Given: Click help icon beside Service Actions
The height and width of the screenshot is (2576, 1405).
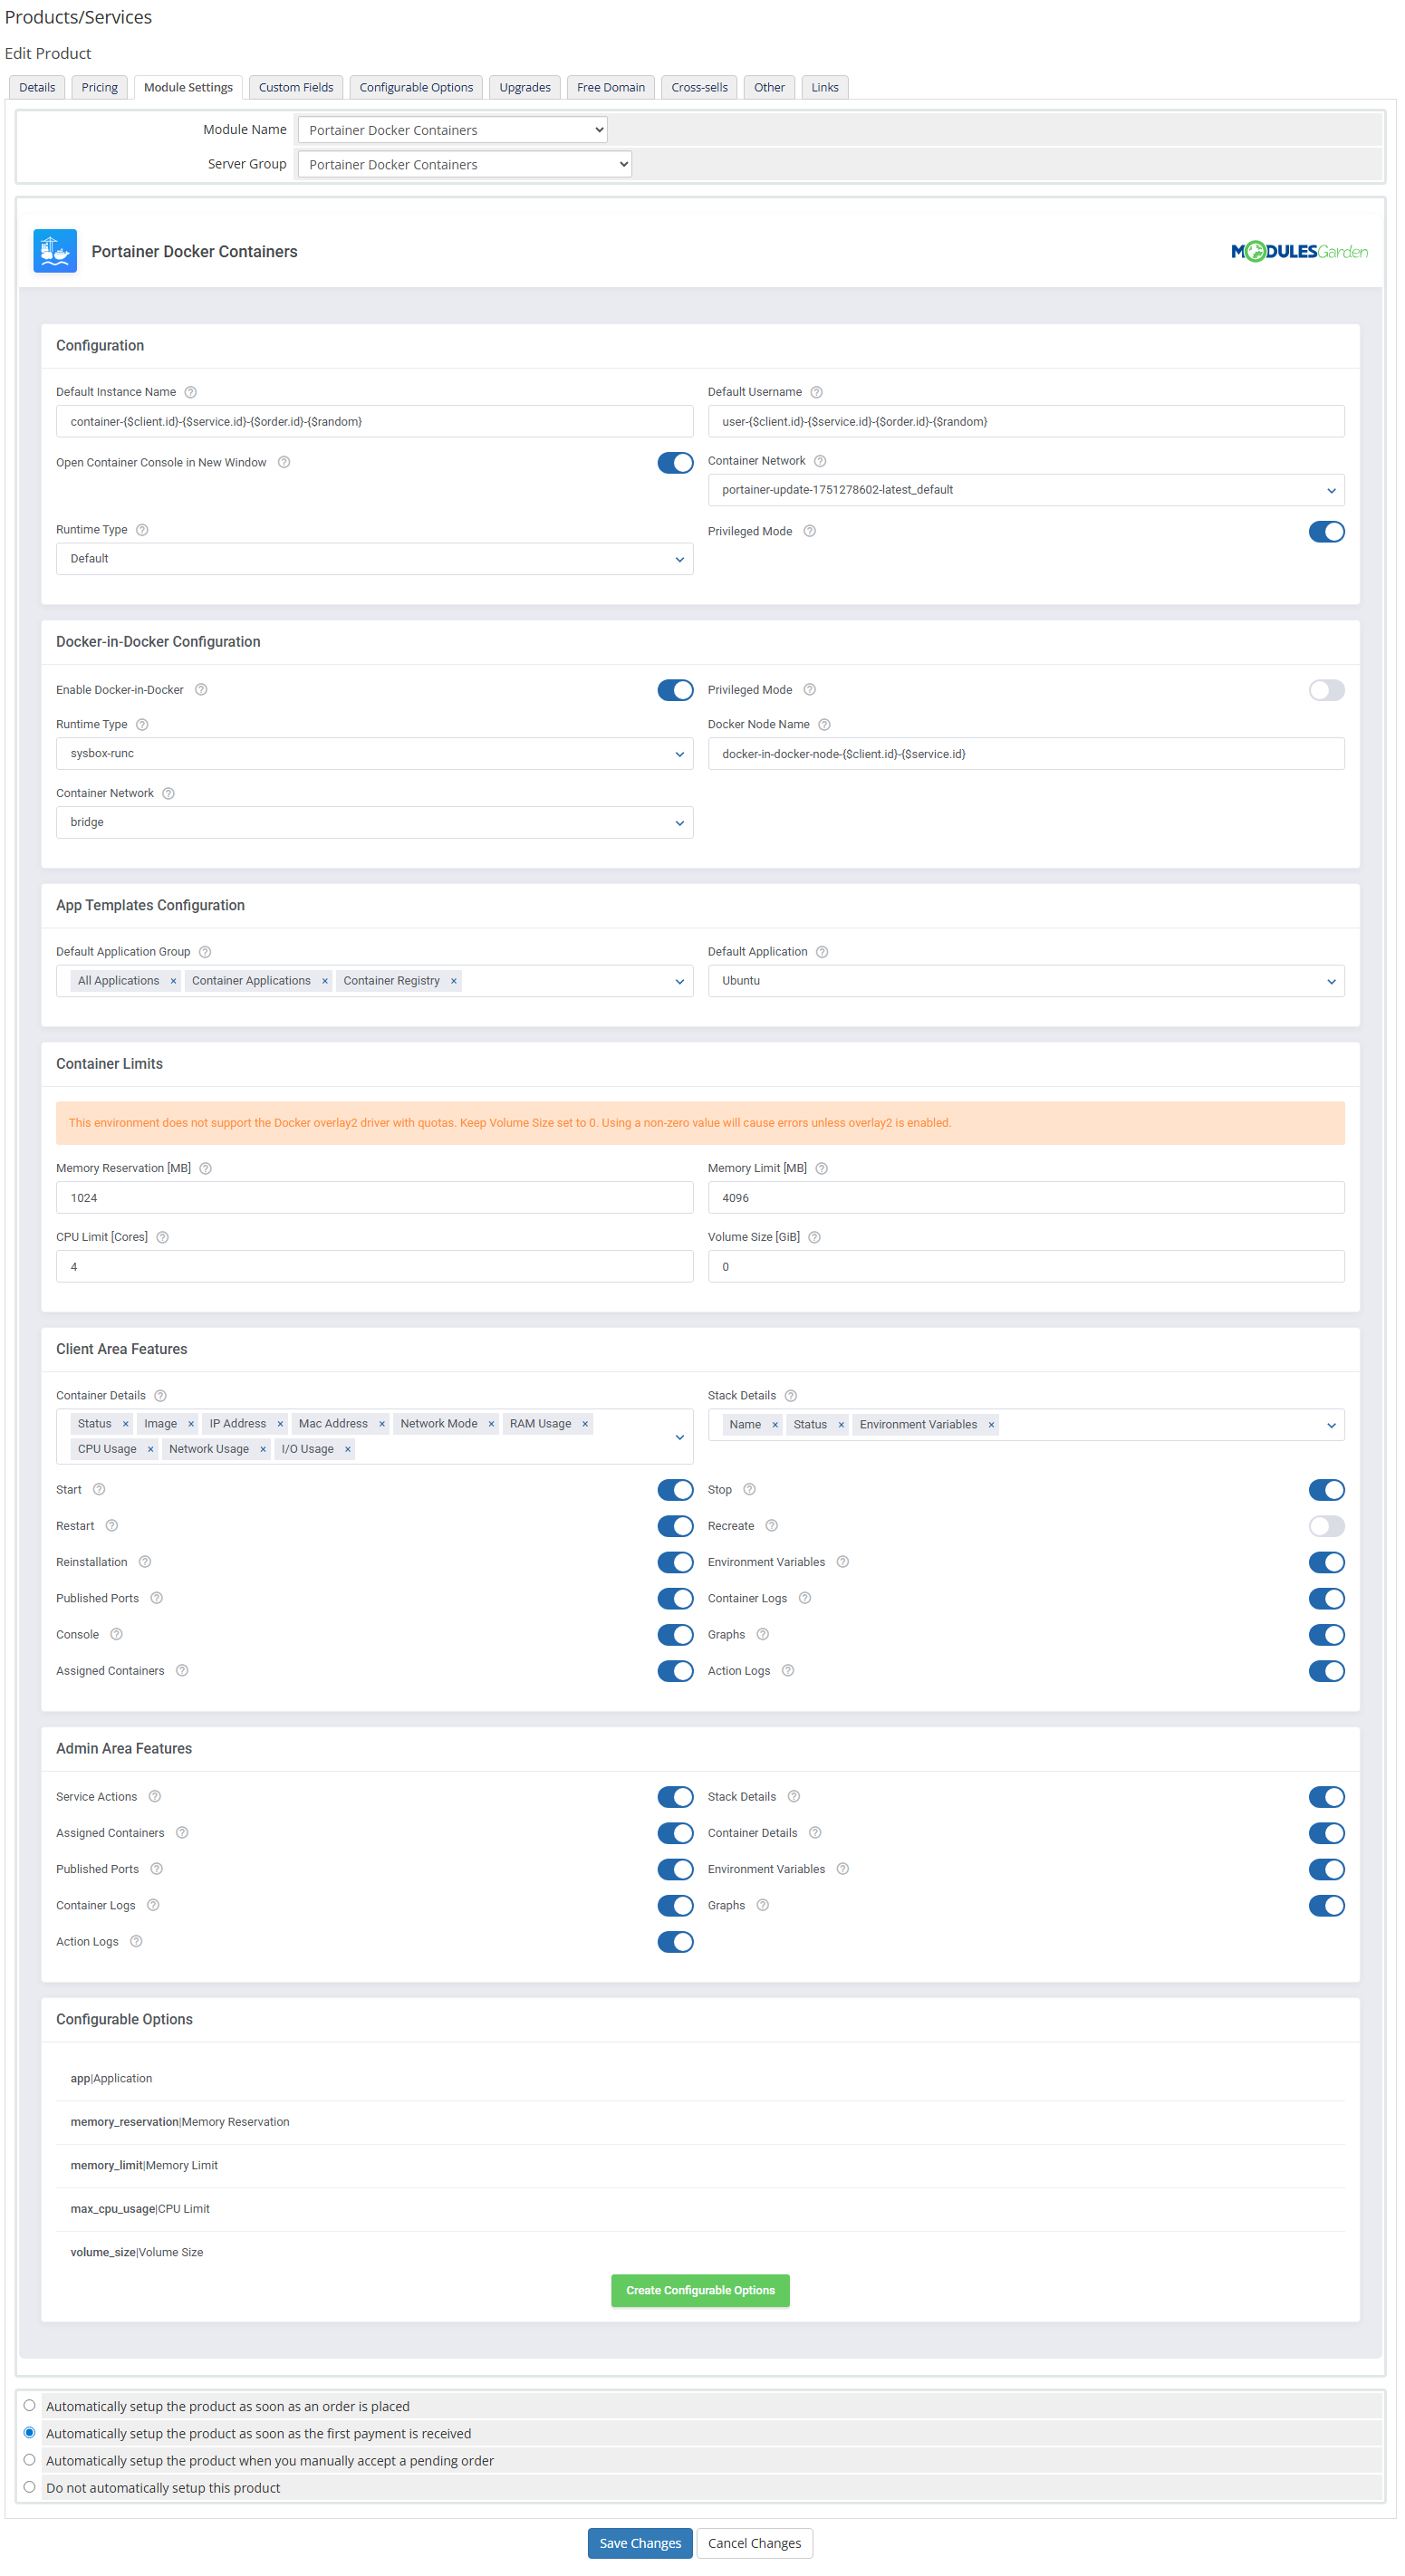Looking at the screenshot, I should 155,1797.
